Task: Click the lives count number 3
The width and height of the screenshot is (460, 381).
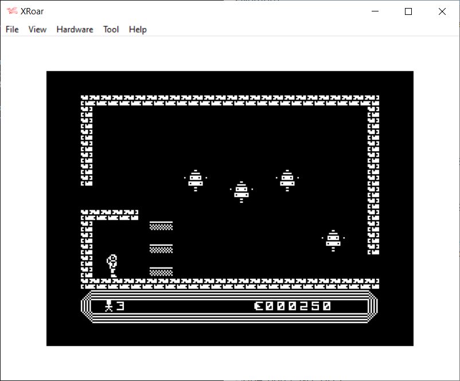Action: point(120,306)
